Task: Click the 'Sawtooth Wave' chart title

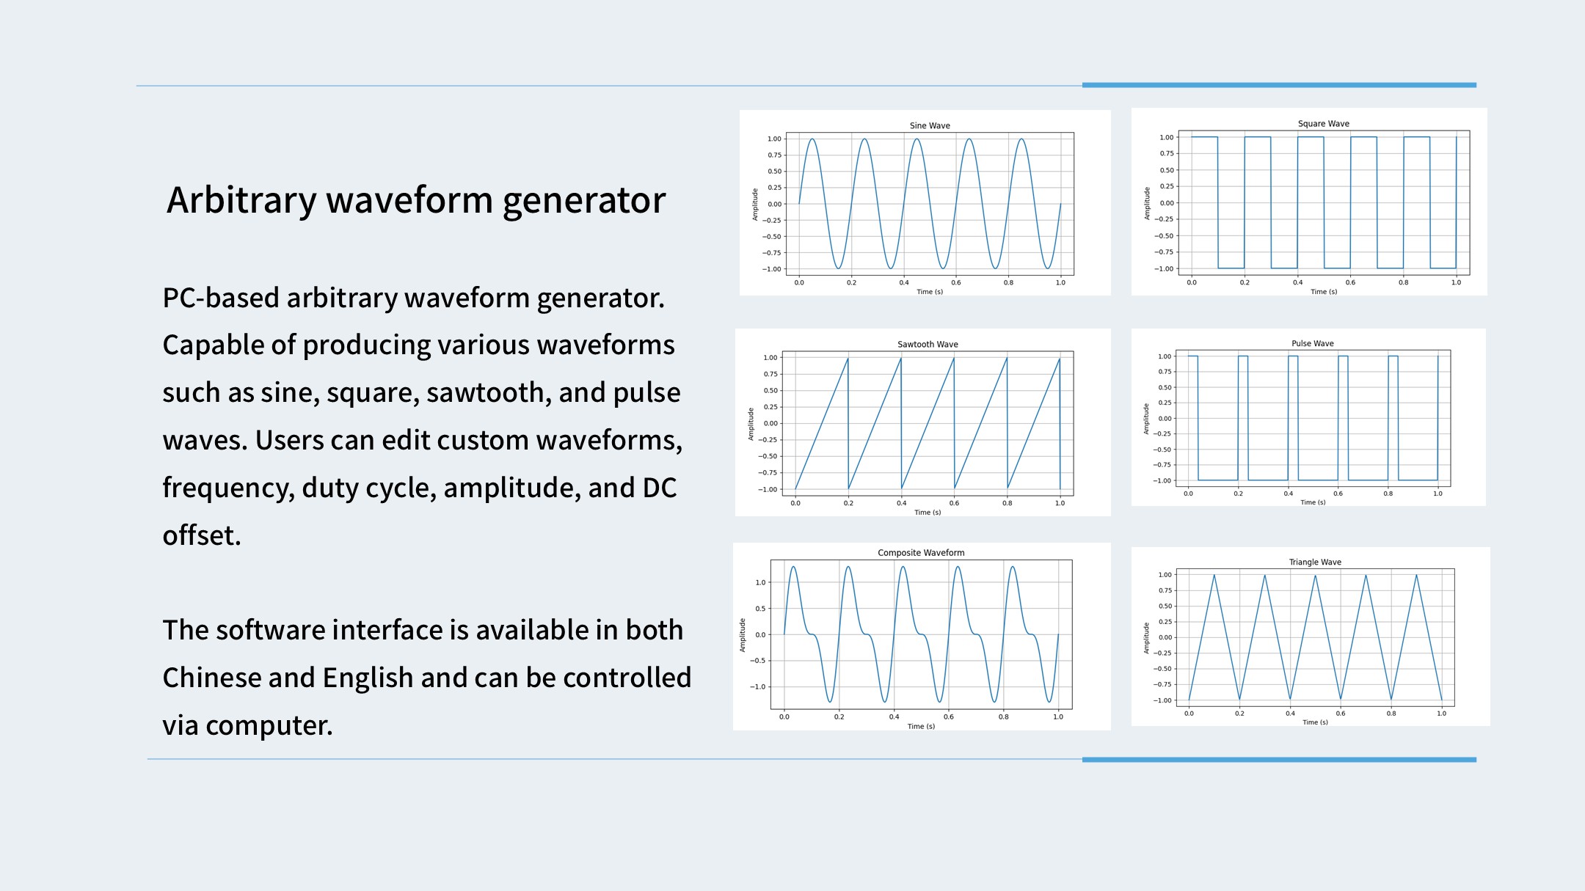Action: click(928, 344)
